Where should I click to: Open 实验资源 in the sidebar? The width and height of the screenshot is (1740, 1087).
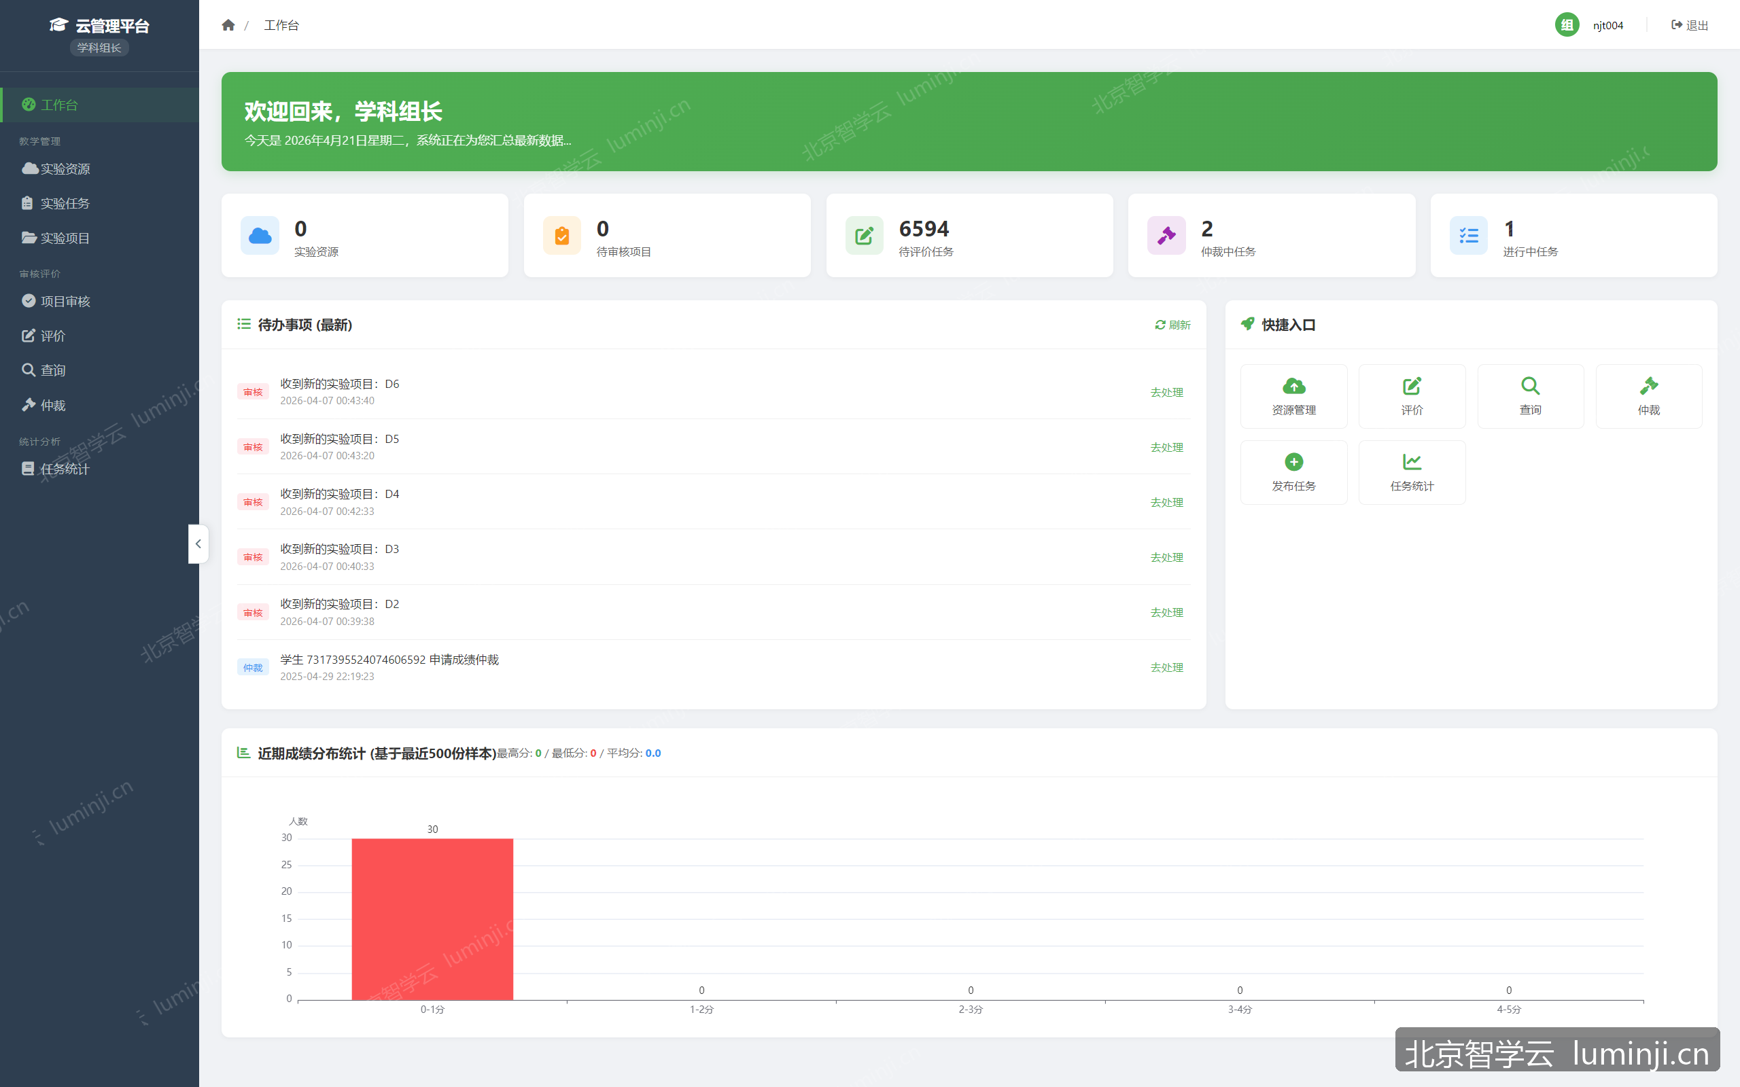(99, 169)
